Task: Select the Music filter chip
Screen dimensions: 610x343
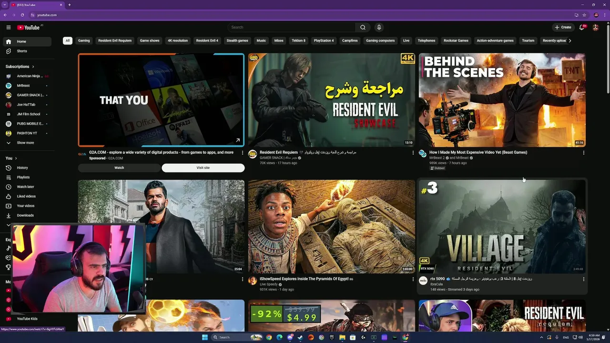Action: pyautogui.click(x=261, y=40)
